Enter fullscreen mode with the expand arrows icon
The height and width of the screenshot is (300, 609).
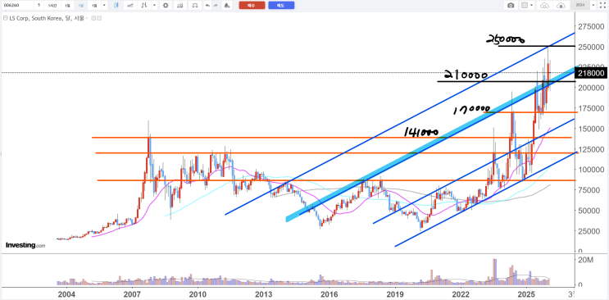coord(602,6)
